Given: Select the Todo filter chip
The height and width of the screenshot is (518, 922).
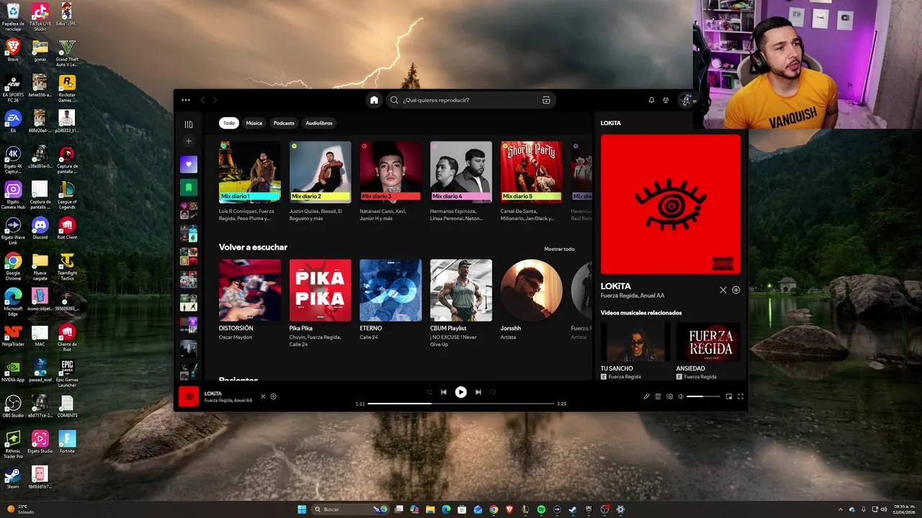Looking at the screenshot, I should [x=228, y=123].
